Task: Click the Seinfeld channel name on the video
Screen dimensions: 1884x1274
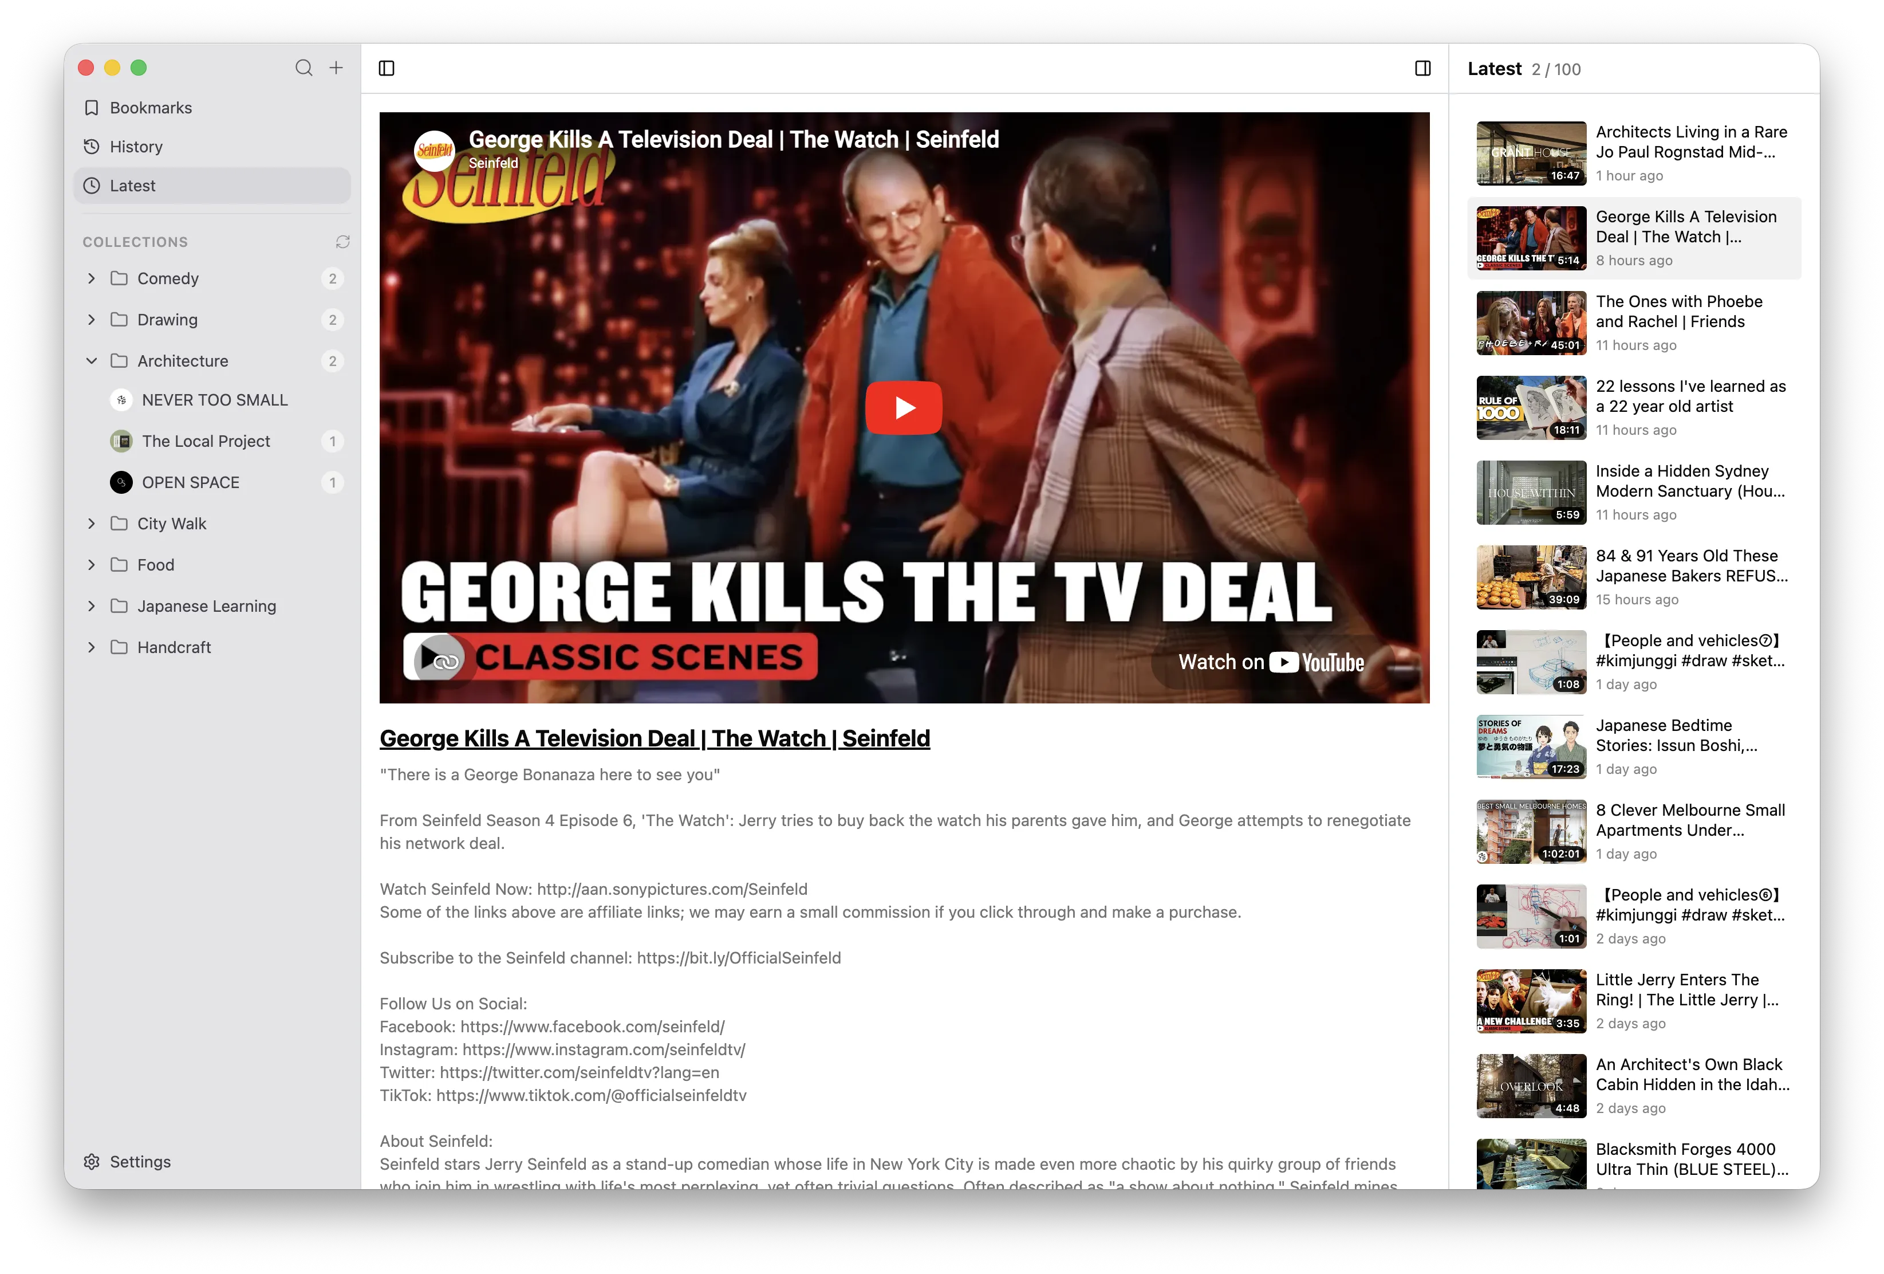Action: 493,163
